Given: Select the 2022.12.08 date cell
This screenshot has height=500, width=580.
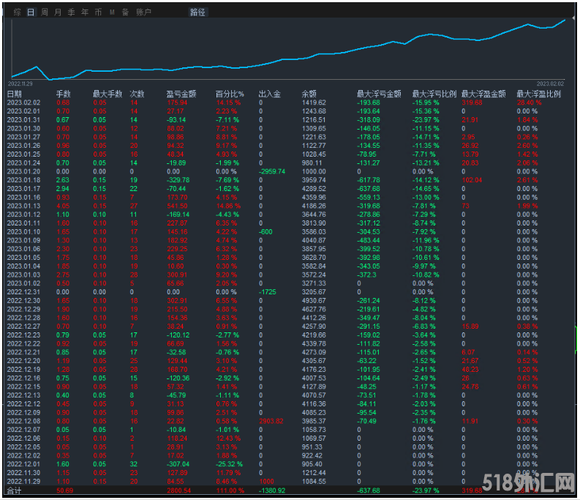Looking at the screenshot, I should click(x=23, y=421).
